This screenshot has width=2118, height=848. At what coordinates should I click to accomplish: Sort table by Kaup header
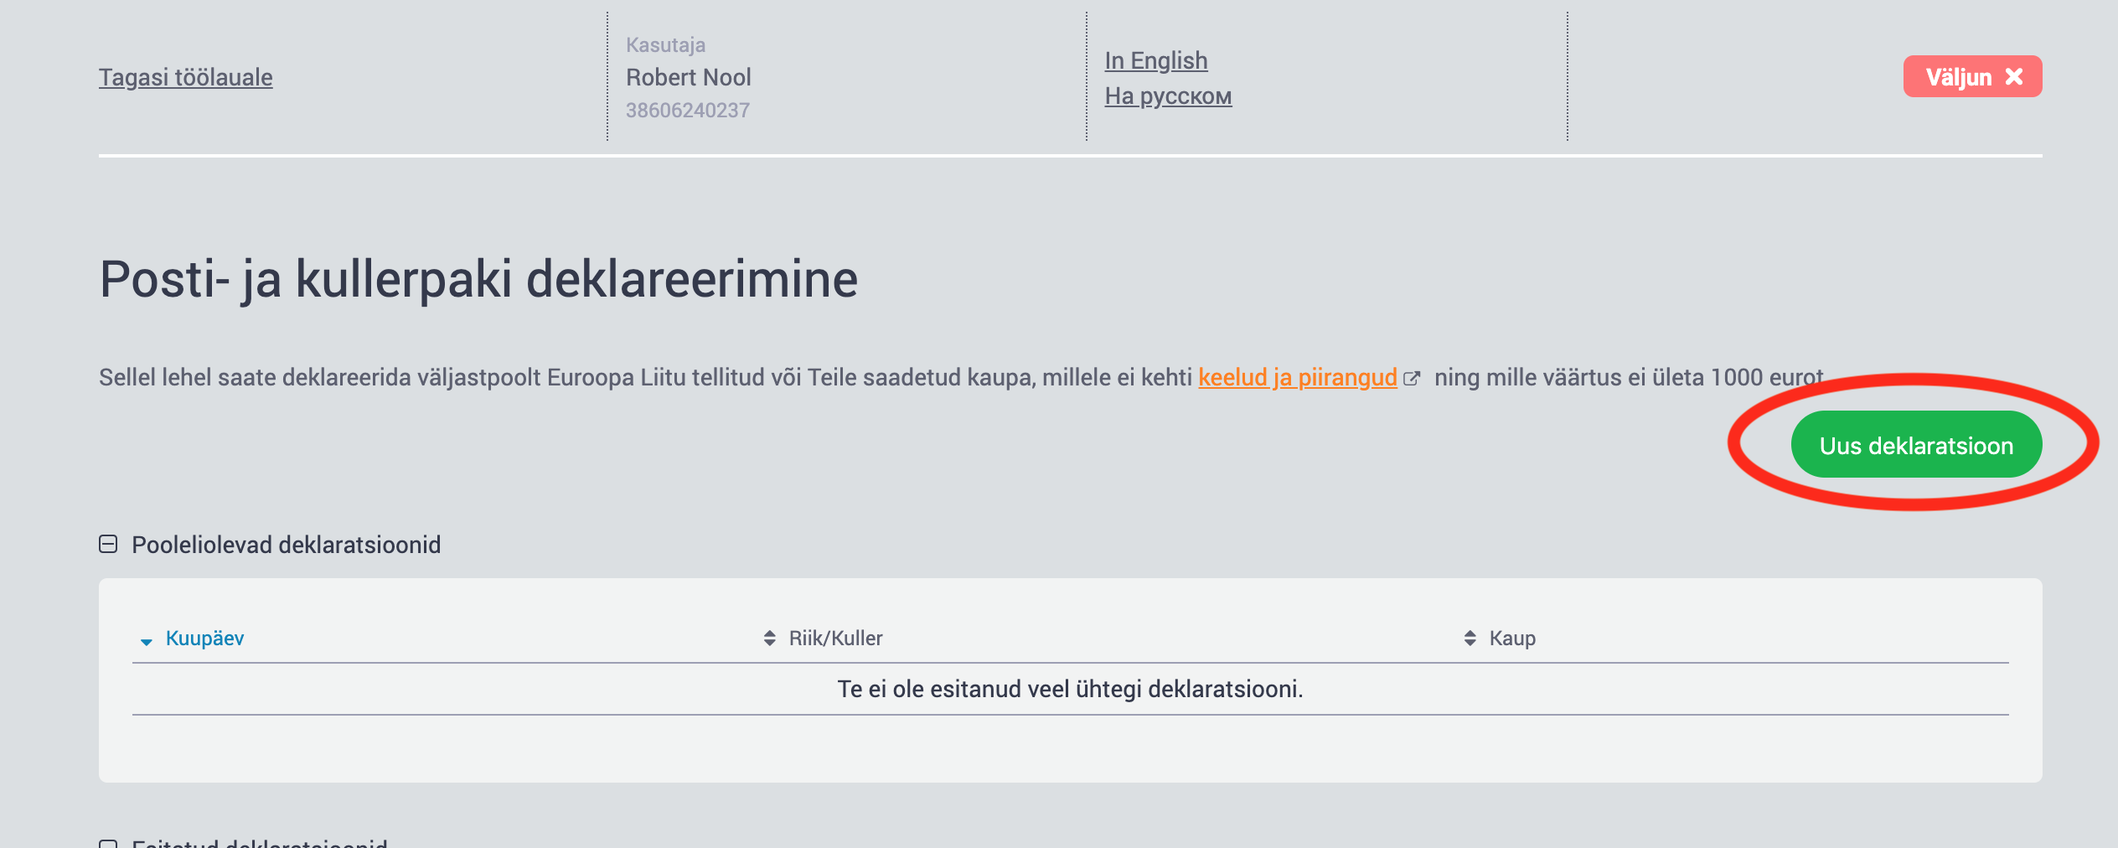pyautogui.click(x=1512, y=639)
